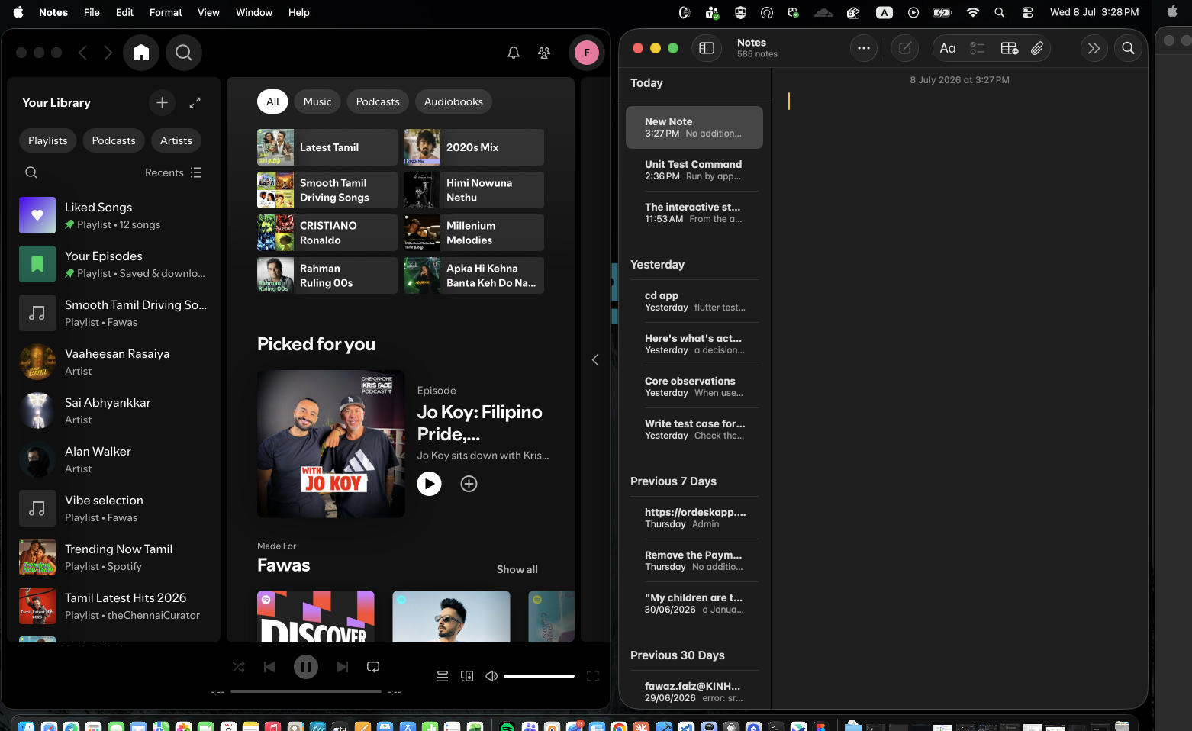Open Latest Tamil playlist tile
Viewport: 1192px width, 731px height.
point(327,147)
